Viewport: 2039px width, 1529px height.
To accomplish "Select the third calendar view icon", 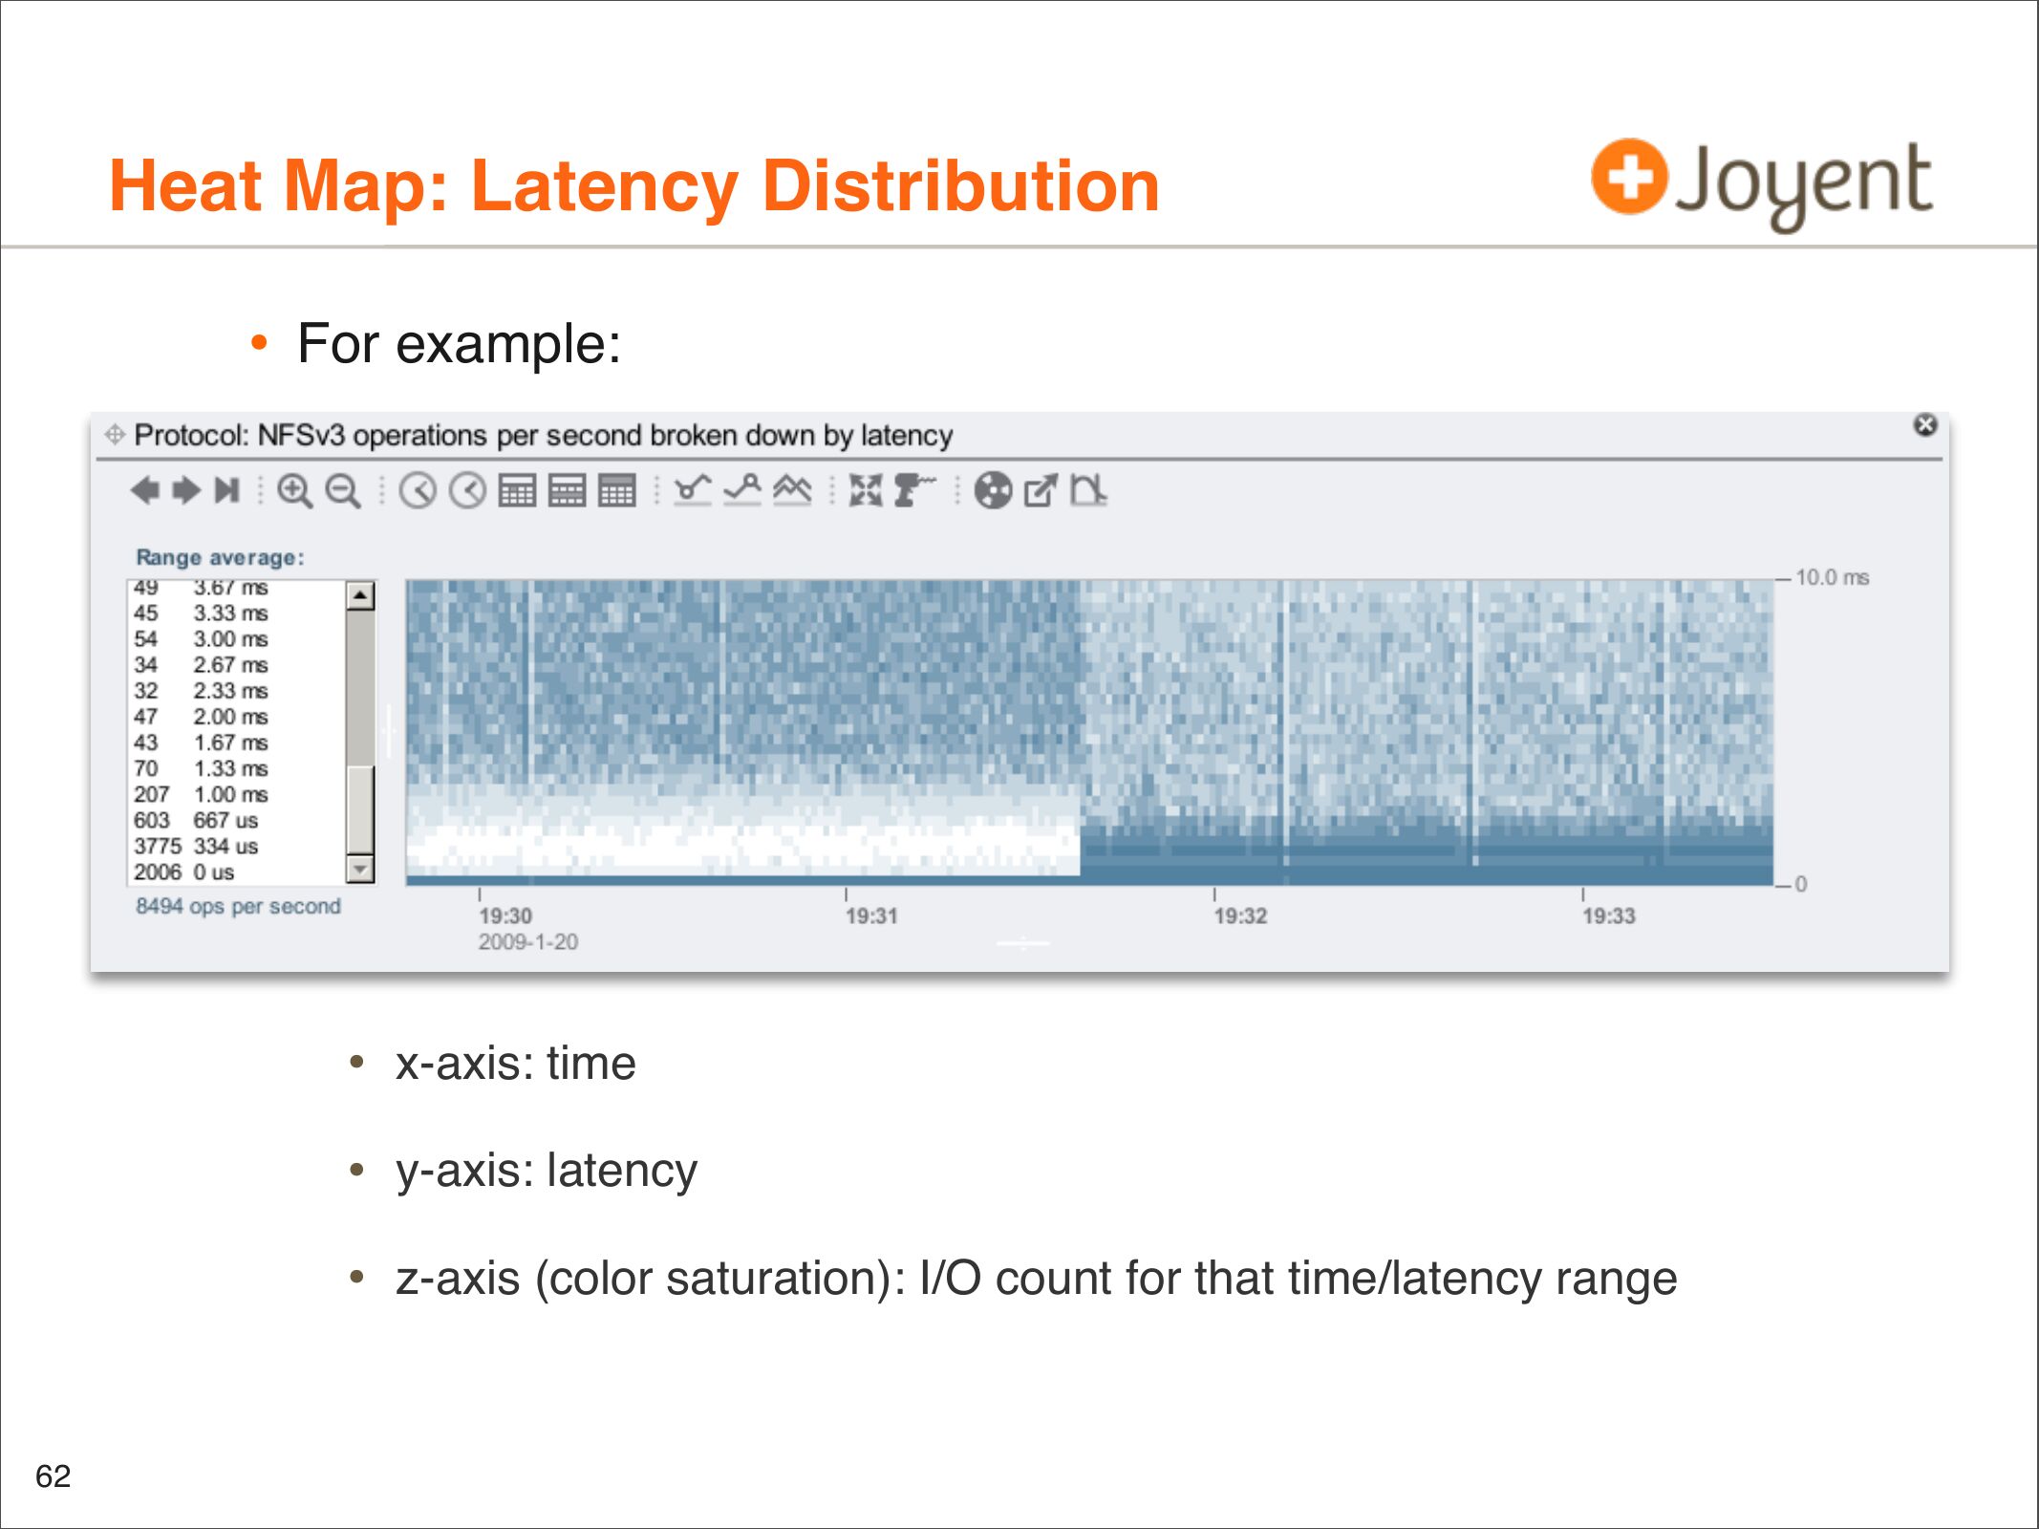I will click(x=617, y=491).
